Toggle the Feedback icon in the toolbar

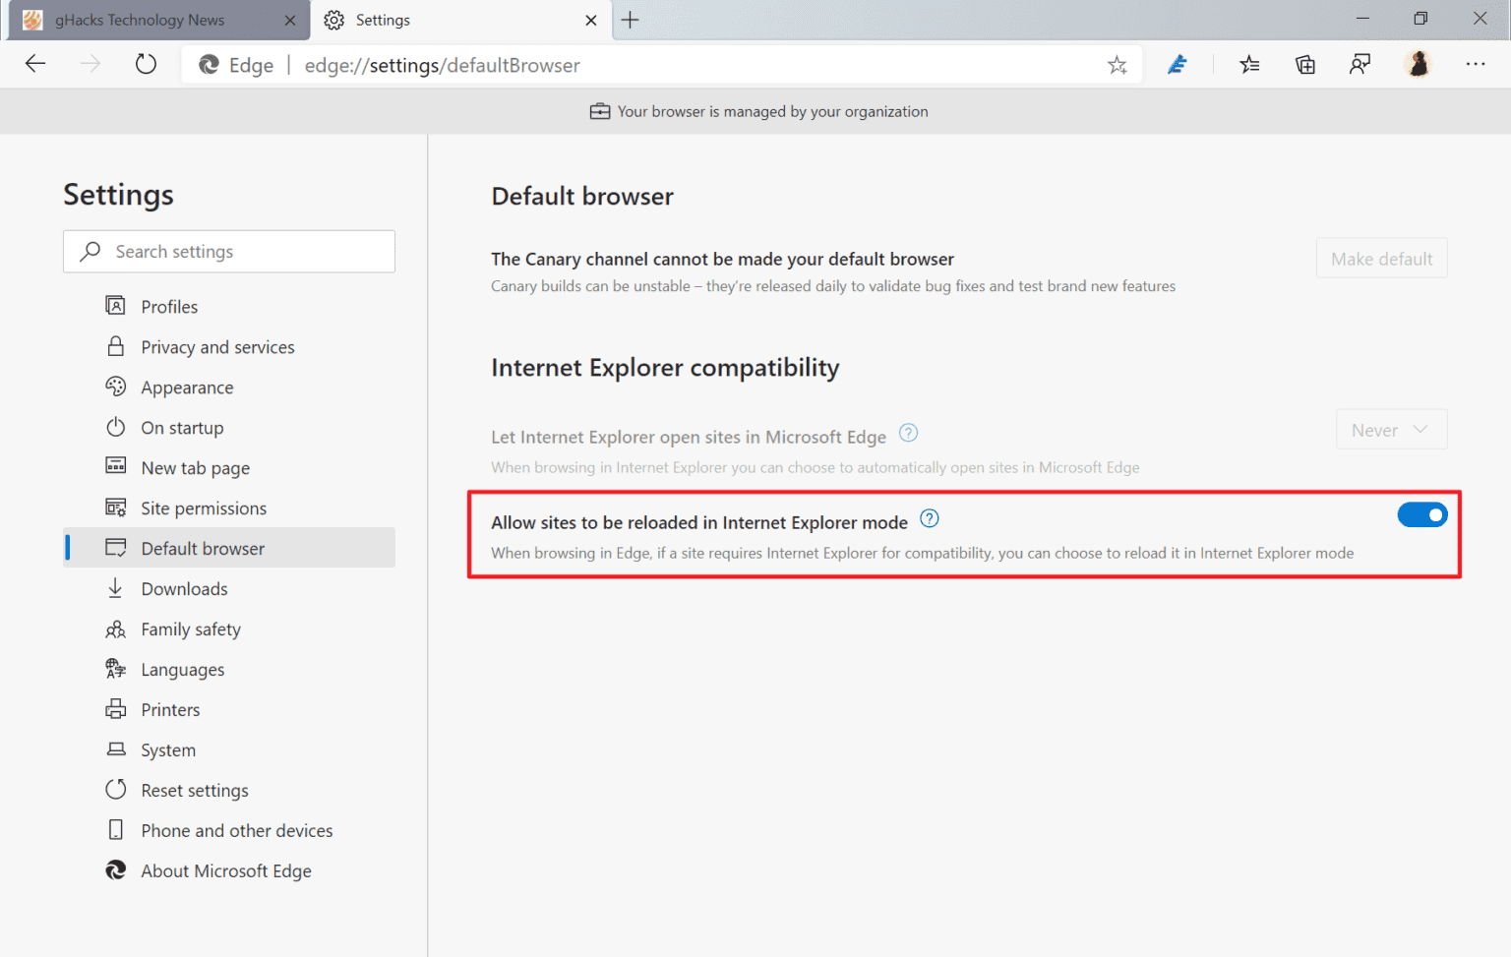1360,64
